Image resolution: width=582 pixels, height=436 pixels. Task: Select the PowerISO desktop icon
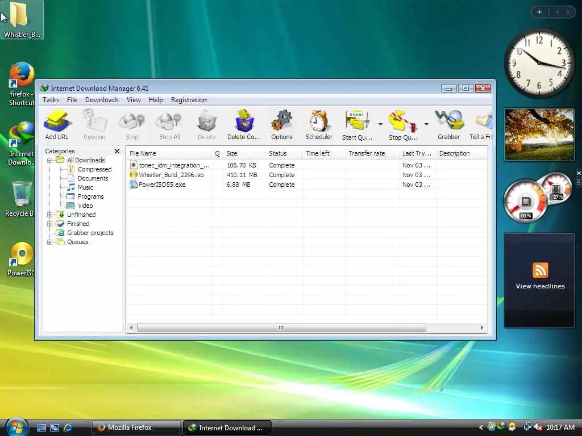(x=21, y=259)
